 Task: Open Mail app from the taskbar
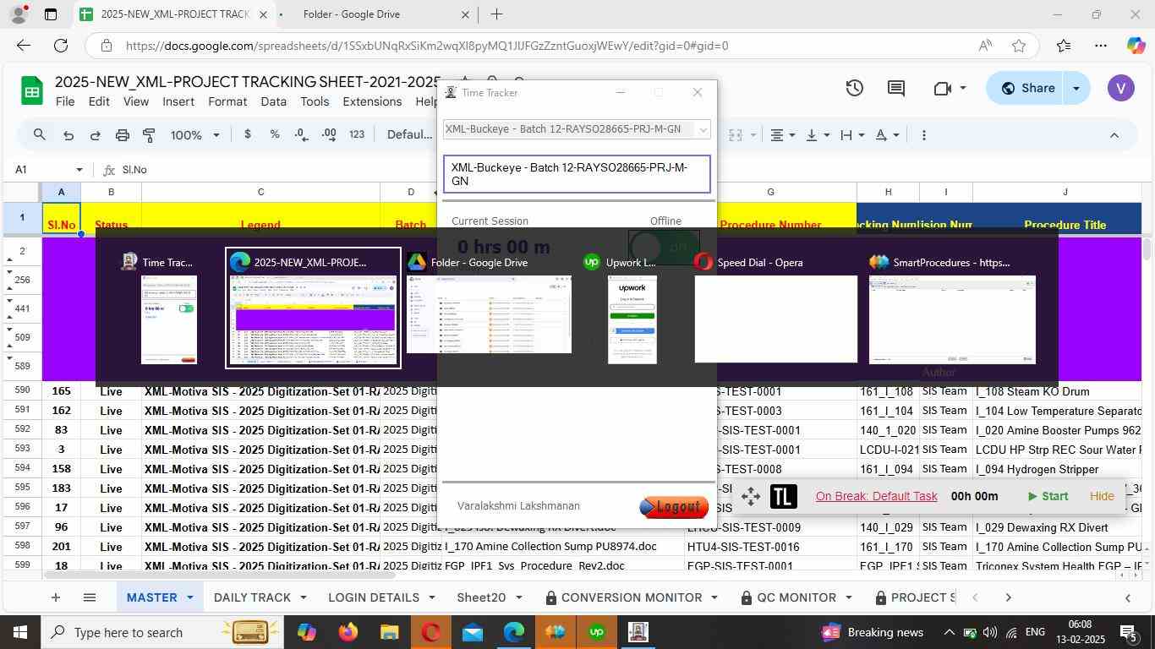[472, 632]
